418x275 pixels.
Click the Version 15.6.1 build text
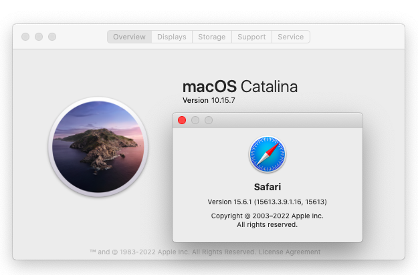tap(267, 202)
